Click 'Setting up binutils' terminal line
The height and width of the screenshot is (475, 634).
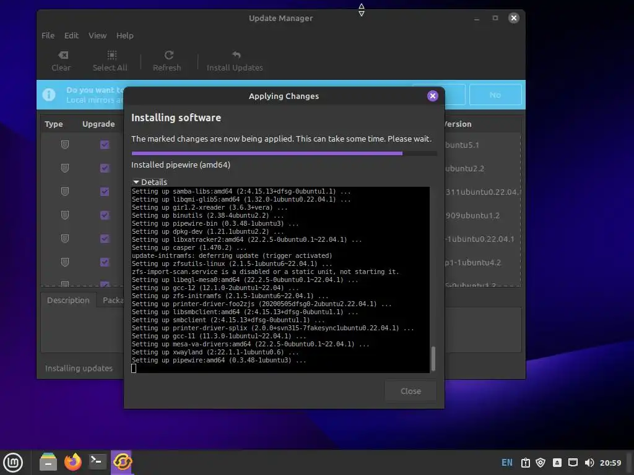click(207, 215)
